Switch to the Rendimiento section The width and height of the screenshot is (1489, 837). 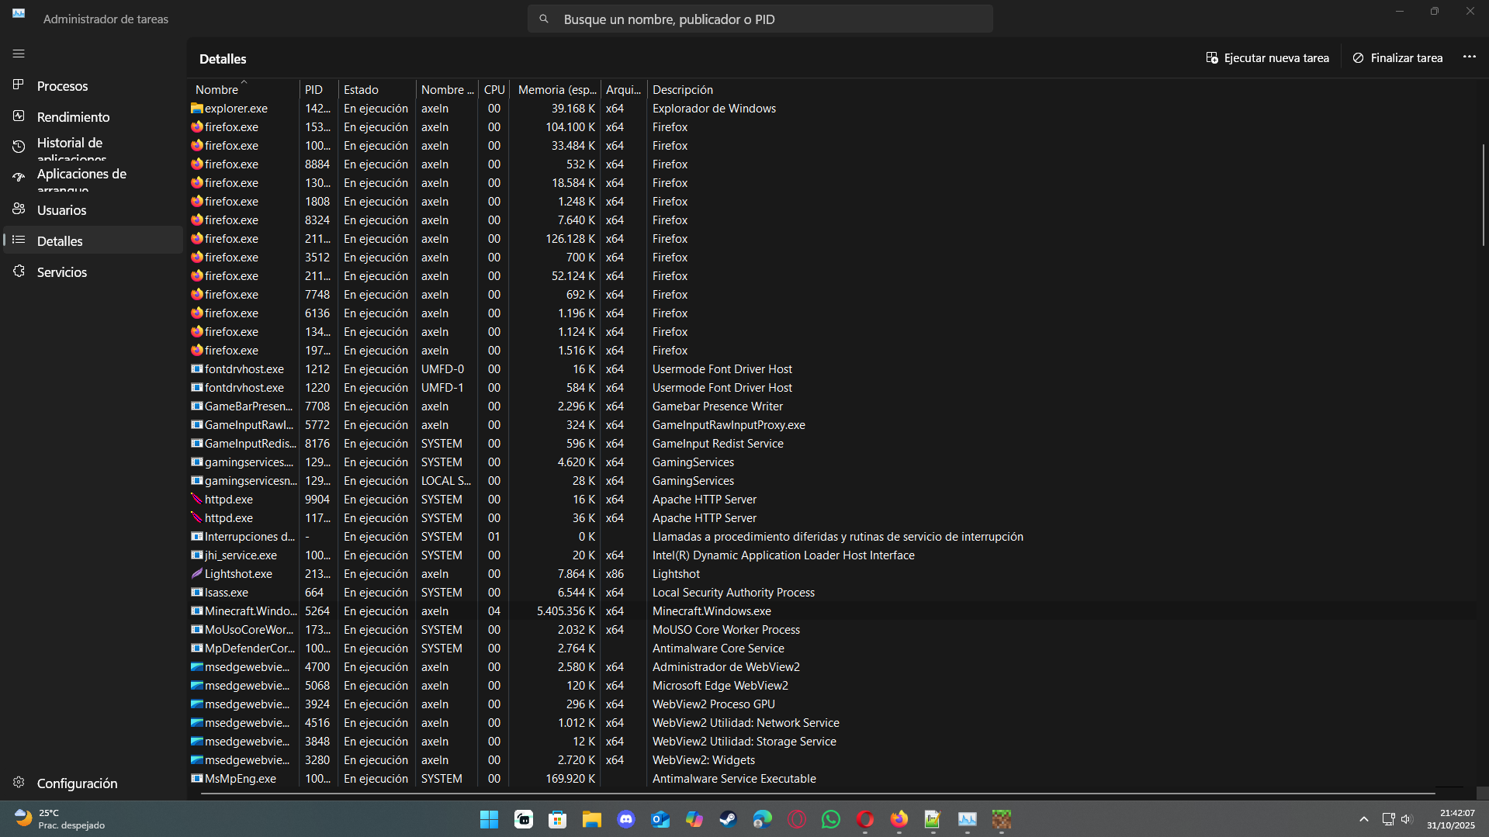(x=73, y=117)
